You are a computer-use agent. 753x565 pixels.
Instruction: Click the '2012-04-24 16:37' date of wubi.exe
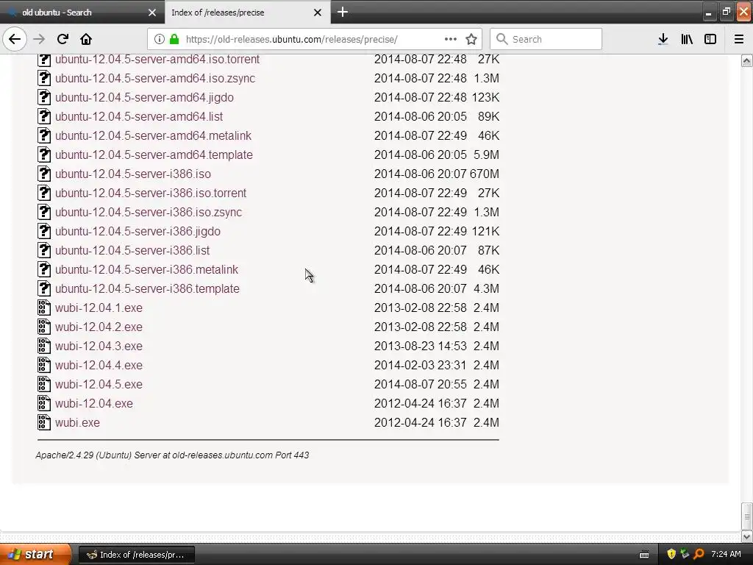(420, 423)
